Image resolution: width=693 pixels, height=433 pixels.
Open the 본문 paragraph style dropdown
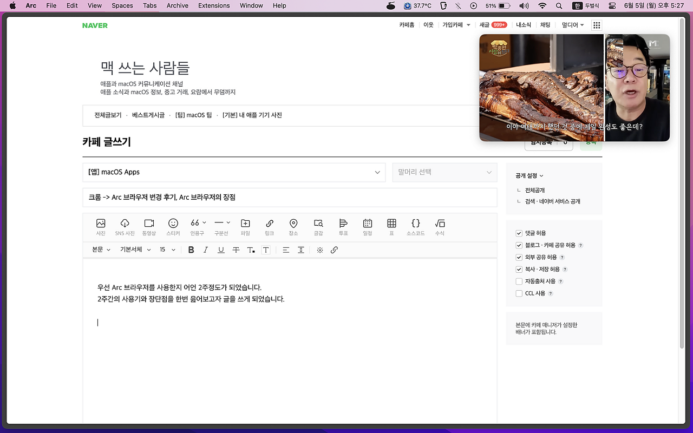coord(101,250)
